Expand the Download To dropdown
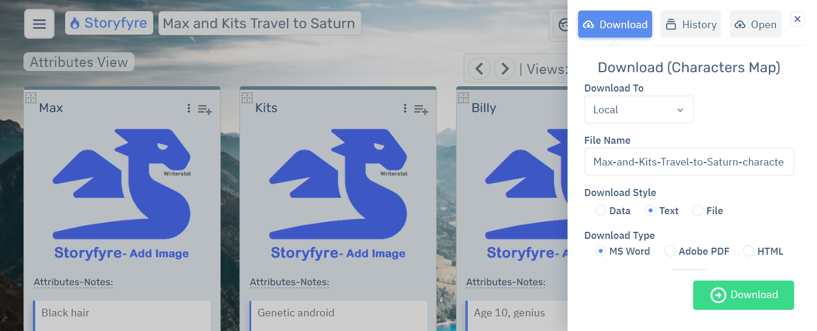Screen dimensions: 817x331 pyautogui.click(x=639, y=110)
